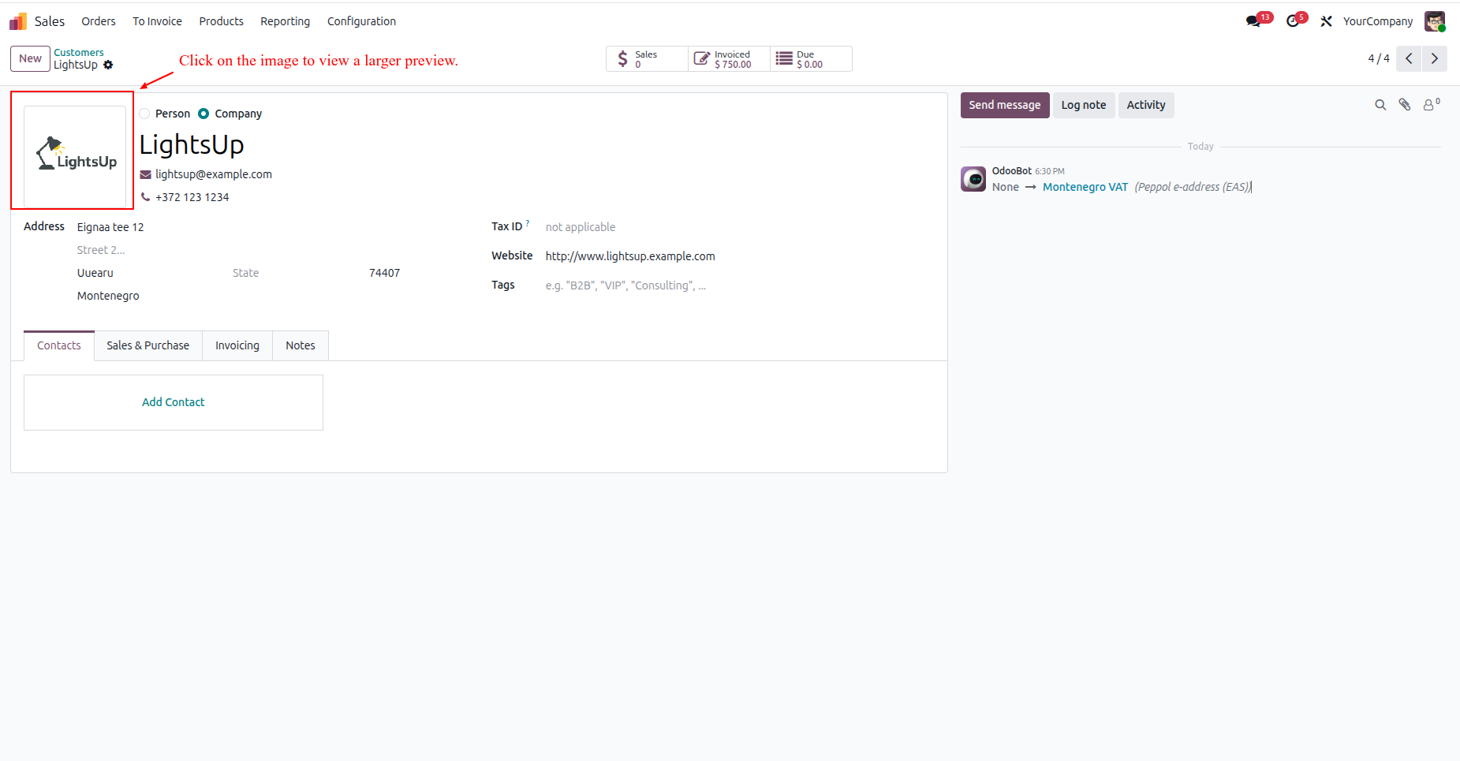Click the phone number +372 123 1234
Screen dimensions: 1460x761
click(192, 197)
